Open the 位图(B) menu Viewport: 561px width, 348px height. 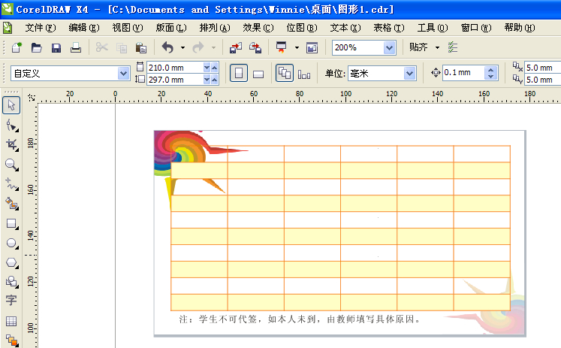pyautogui.click(x=302, y=28)
